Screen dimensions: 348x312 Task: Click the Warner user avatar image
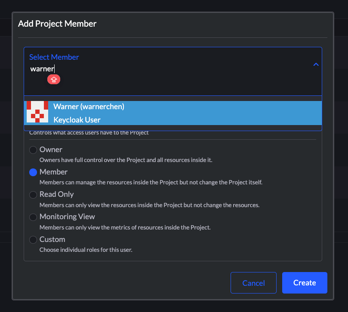tap(37, 113)
